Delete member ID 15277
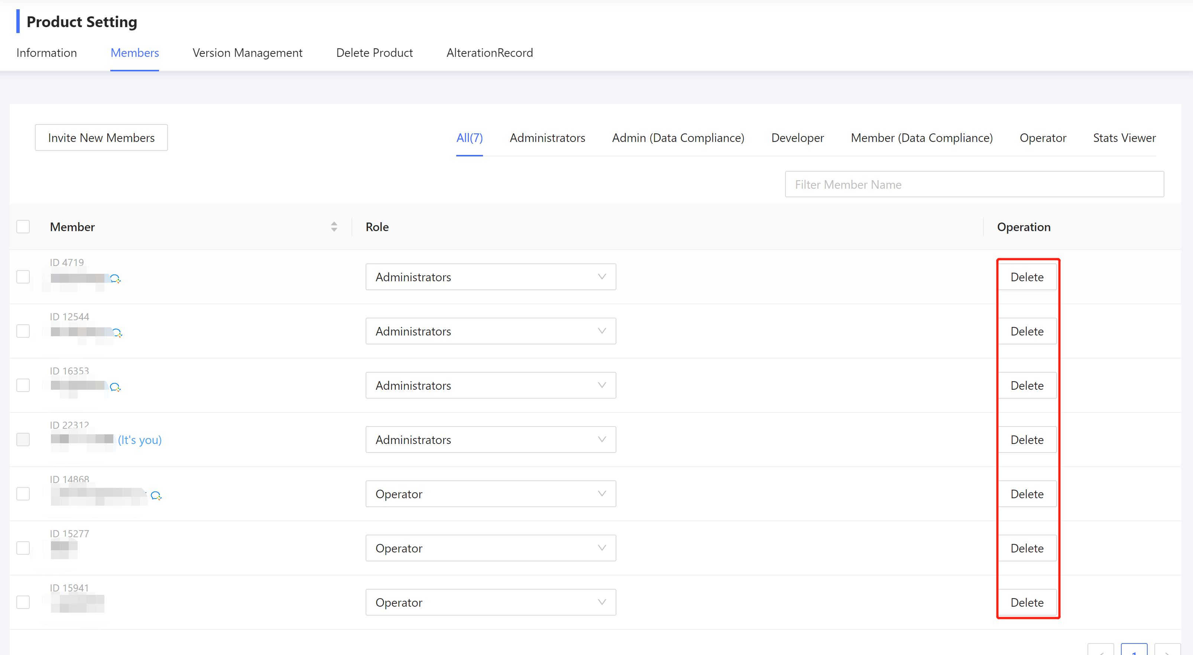Screen dimensions: 1193x655 tap(1027, 548)
